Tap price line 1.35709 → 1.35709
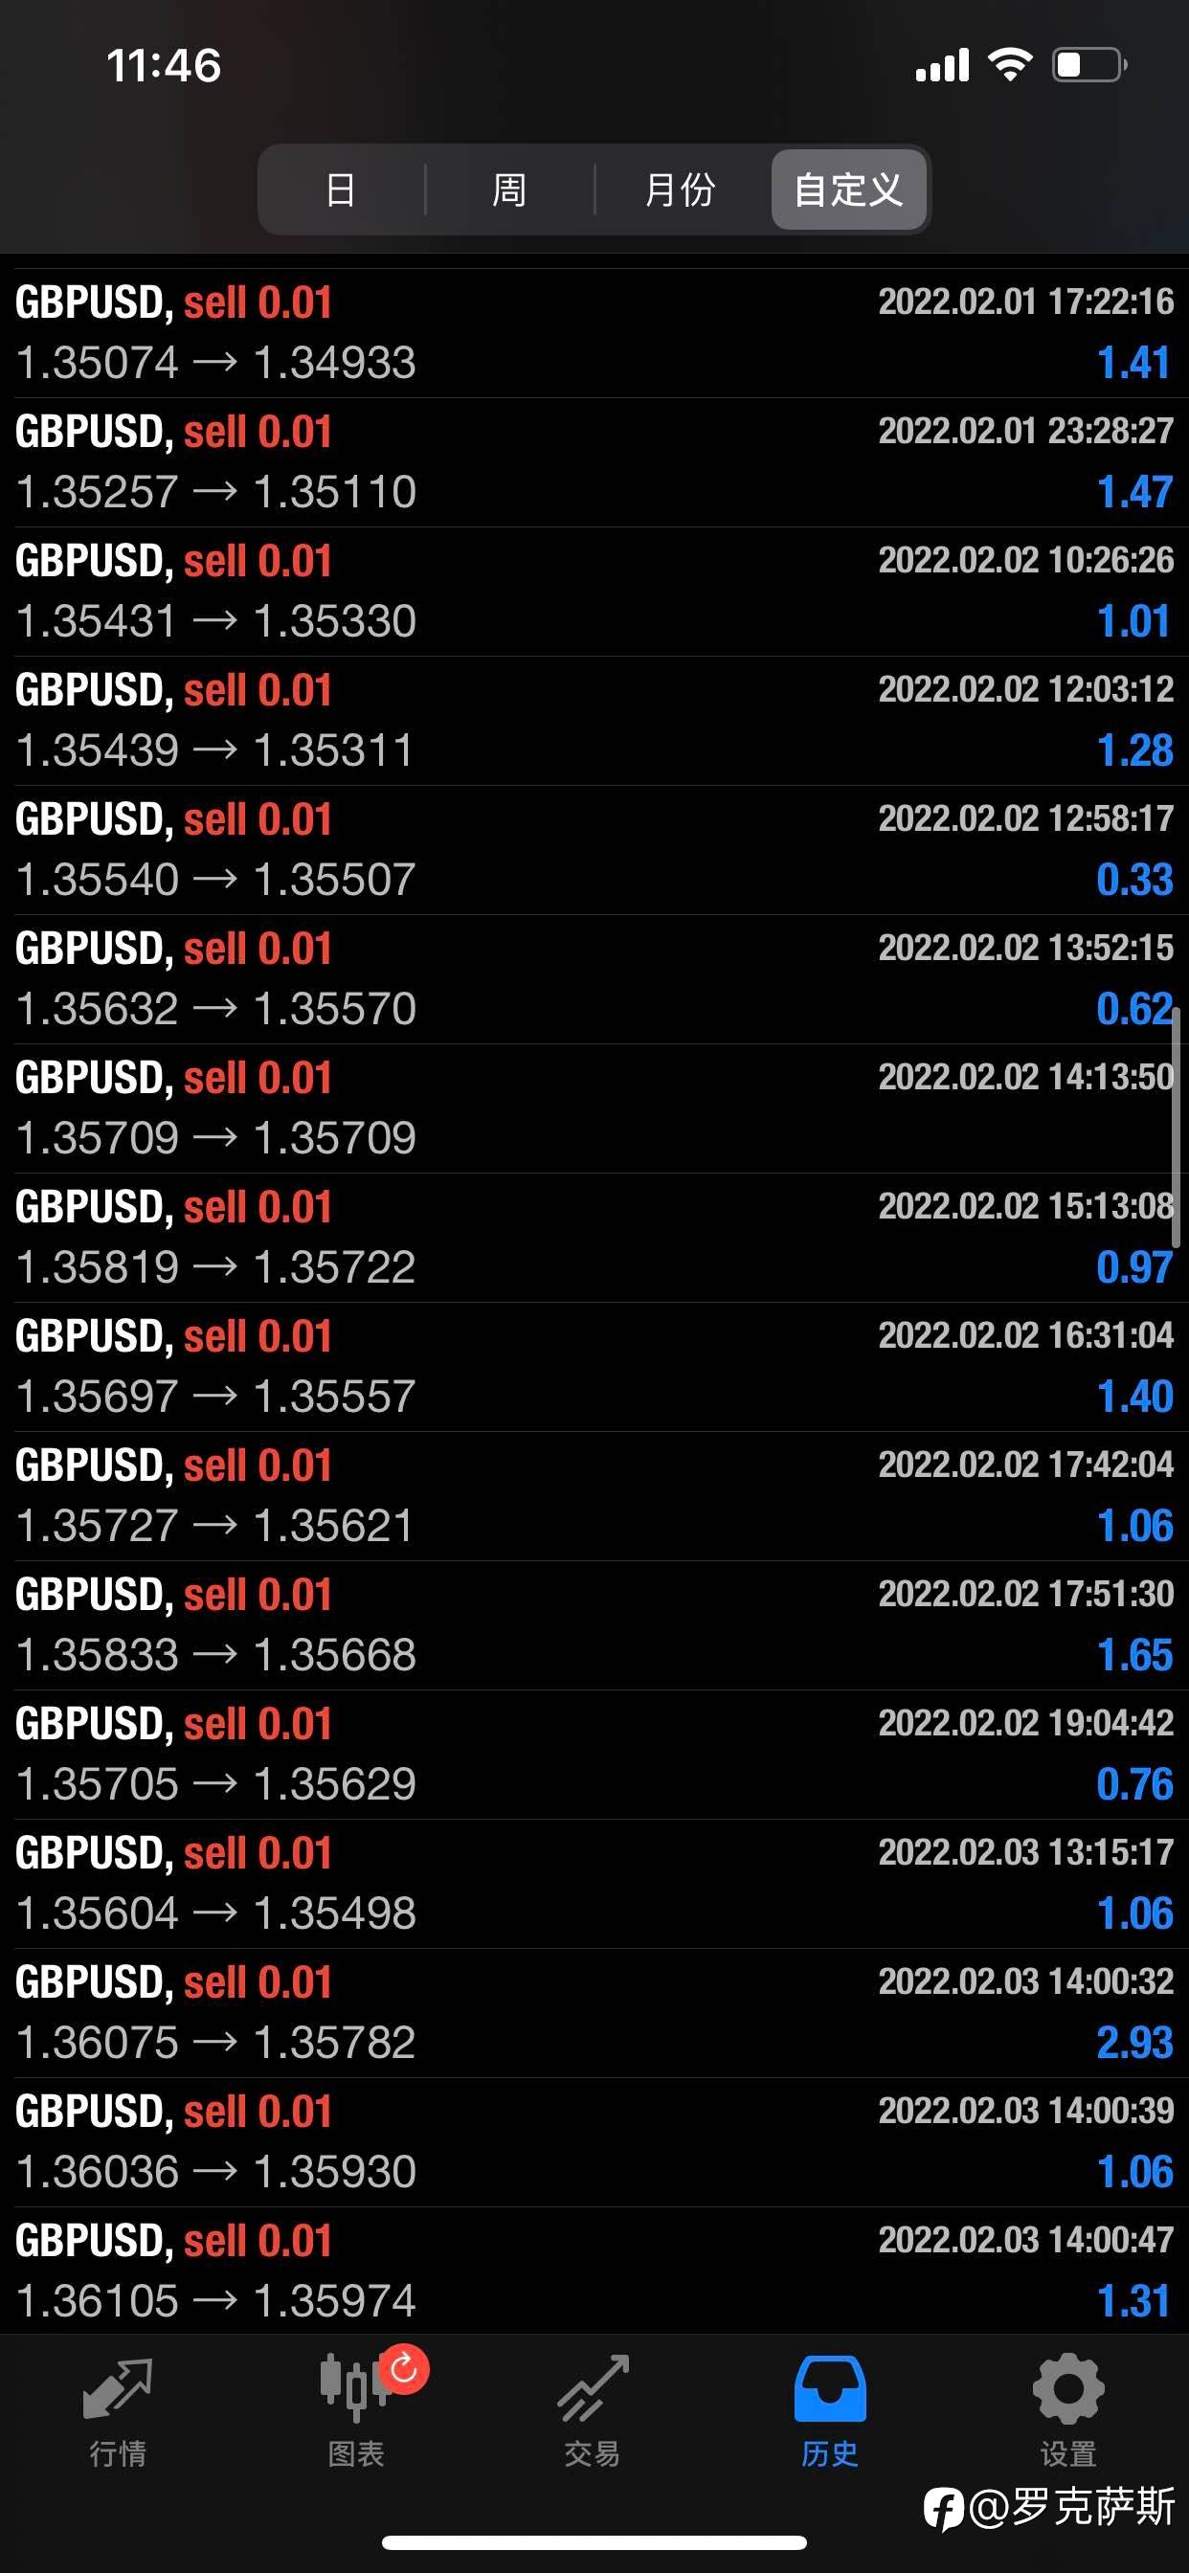 [215, 1138]
